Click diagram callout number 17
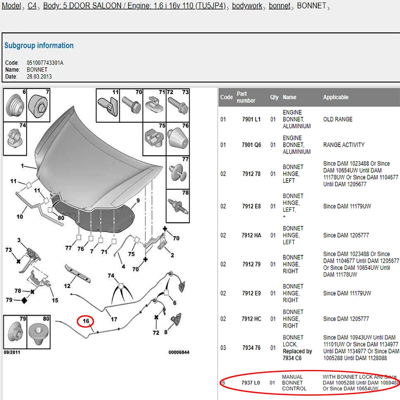This screenshot has height=400, width=400. click(114, 319)
